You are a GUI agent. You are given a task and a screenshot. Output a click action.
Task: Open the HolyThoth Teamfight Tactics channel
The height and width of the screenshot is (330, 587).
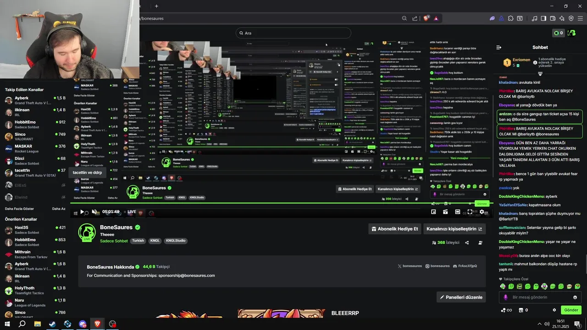pos(35,291)
